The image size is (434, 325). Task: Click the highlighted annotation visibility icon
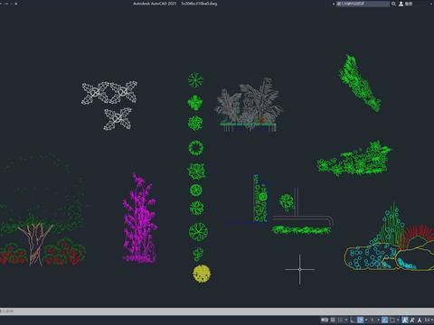pos(405,320)
